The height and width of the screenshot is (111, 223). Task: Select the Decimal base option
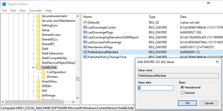[182, 93]
